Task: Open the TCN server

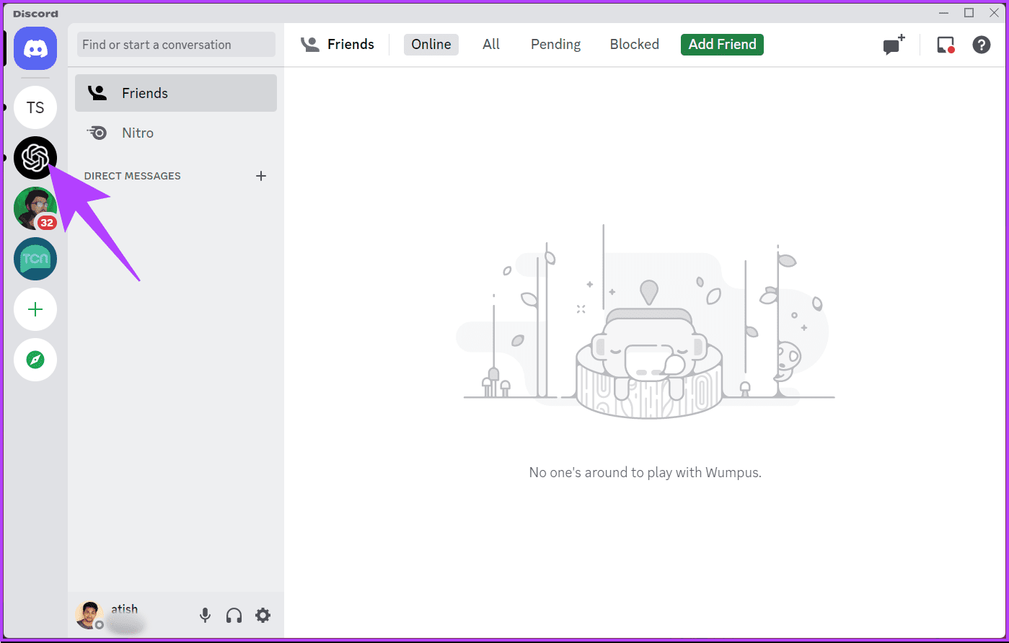Action: click(x=35, y=259)
